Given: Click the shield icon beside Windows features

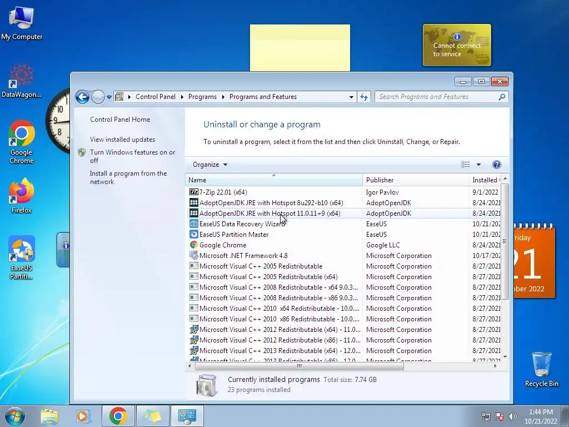Looking at the screenshot, I should [x=82, y=152].
